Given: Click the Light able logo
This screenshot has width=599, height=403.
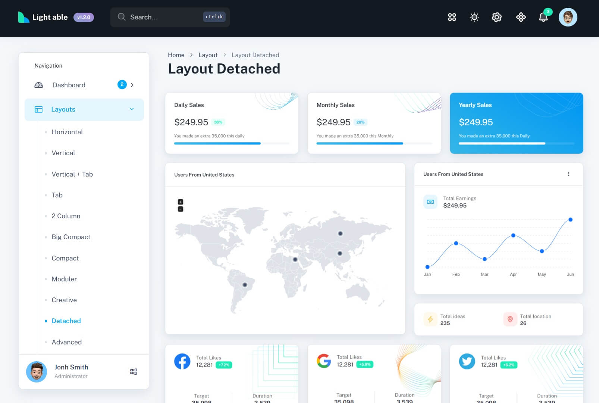Looking at the screenshot, I should [43, 17].
